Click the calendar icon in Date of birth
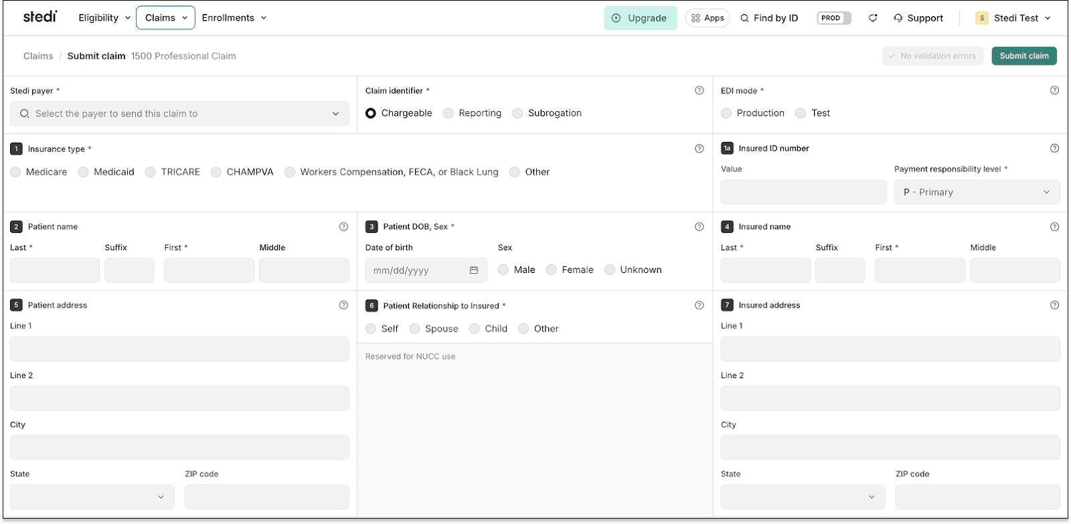The width and height of the screenshot is (1071, 524). (x=474, y=270)
